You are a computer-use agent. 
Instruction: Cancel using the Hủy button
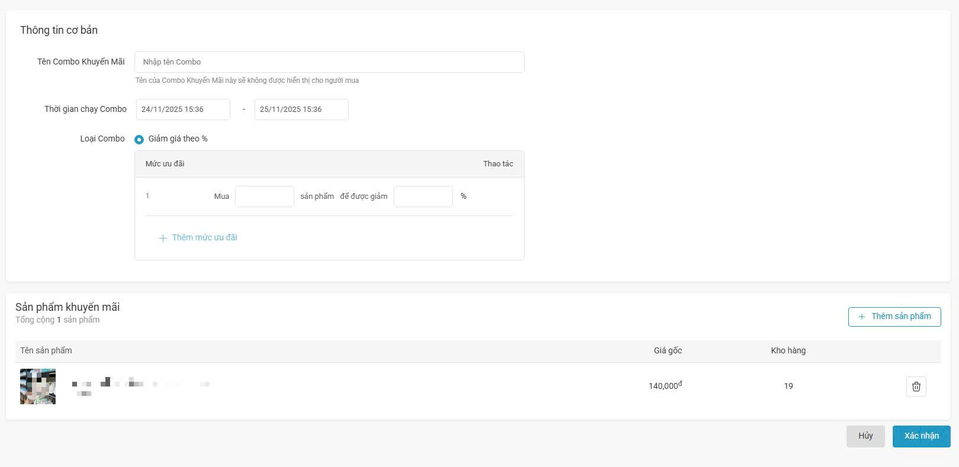[865, 436]
